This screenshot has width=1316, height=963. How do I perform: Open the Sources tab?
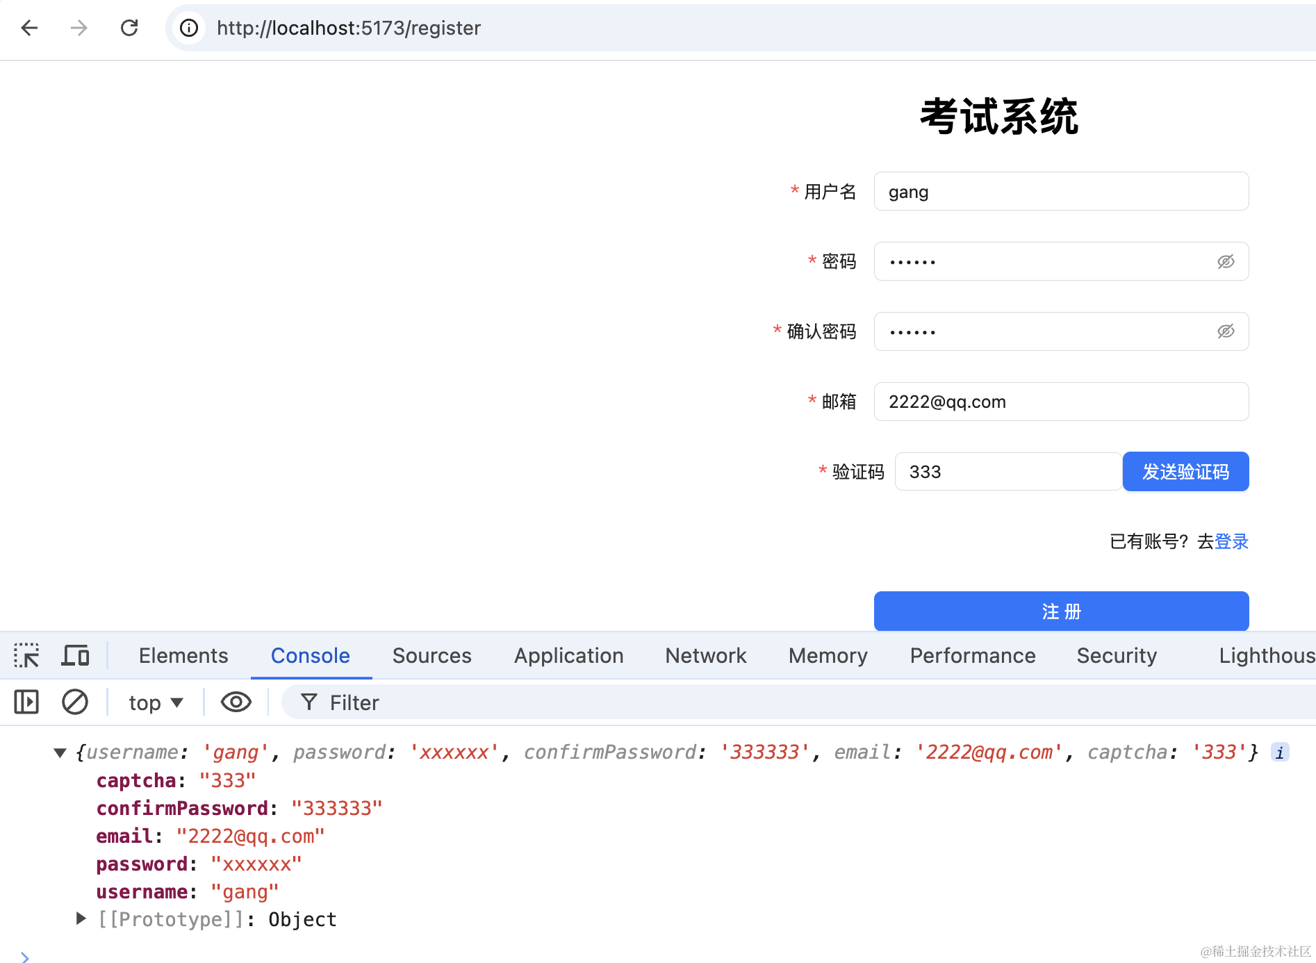(x=432, y=655)
